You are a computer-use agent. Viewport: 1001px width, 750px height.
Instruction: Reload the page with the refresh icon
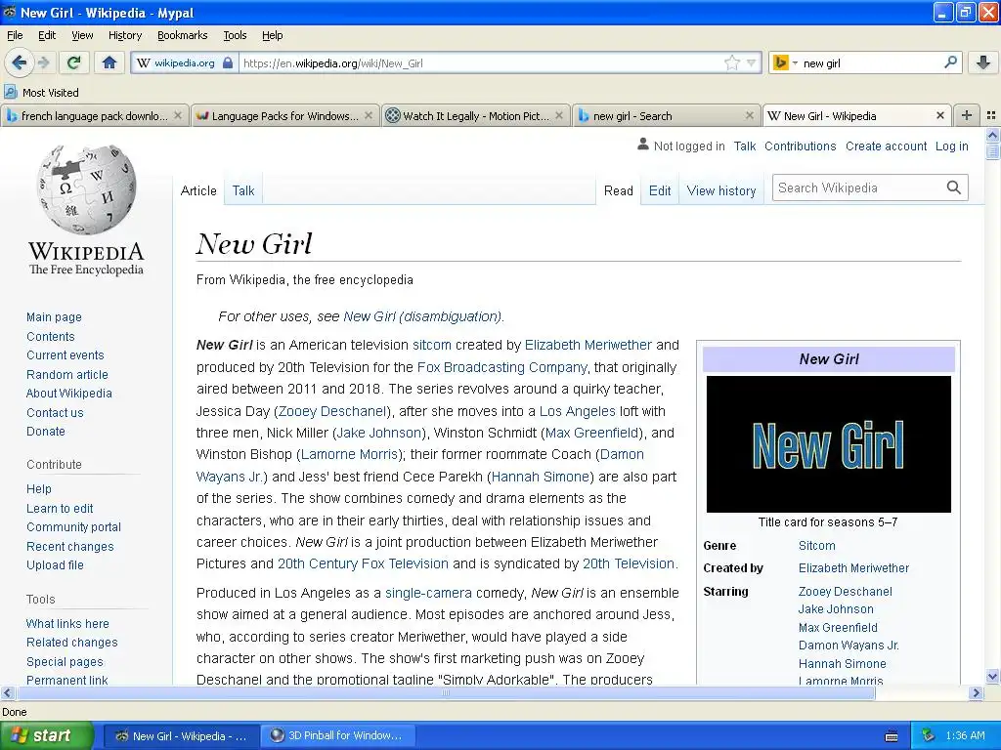point(73,62)
